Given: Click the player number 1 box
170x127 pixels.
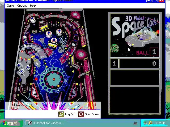Looking at the screenshot, I should click(114, 63).
